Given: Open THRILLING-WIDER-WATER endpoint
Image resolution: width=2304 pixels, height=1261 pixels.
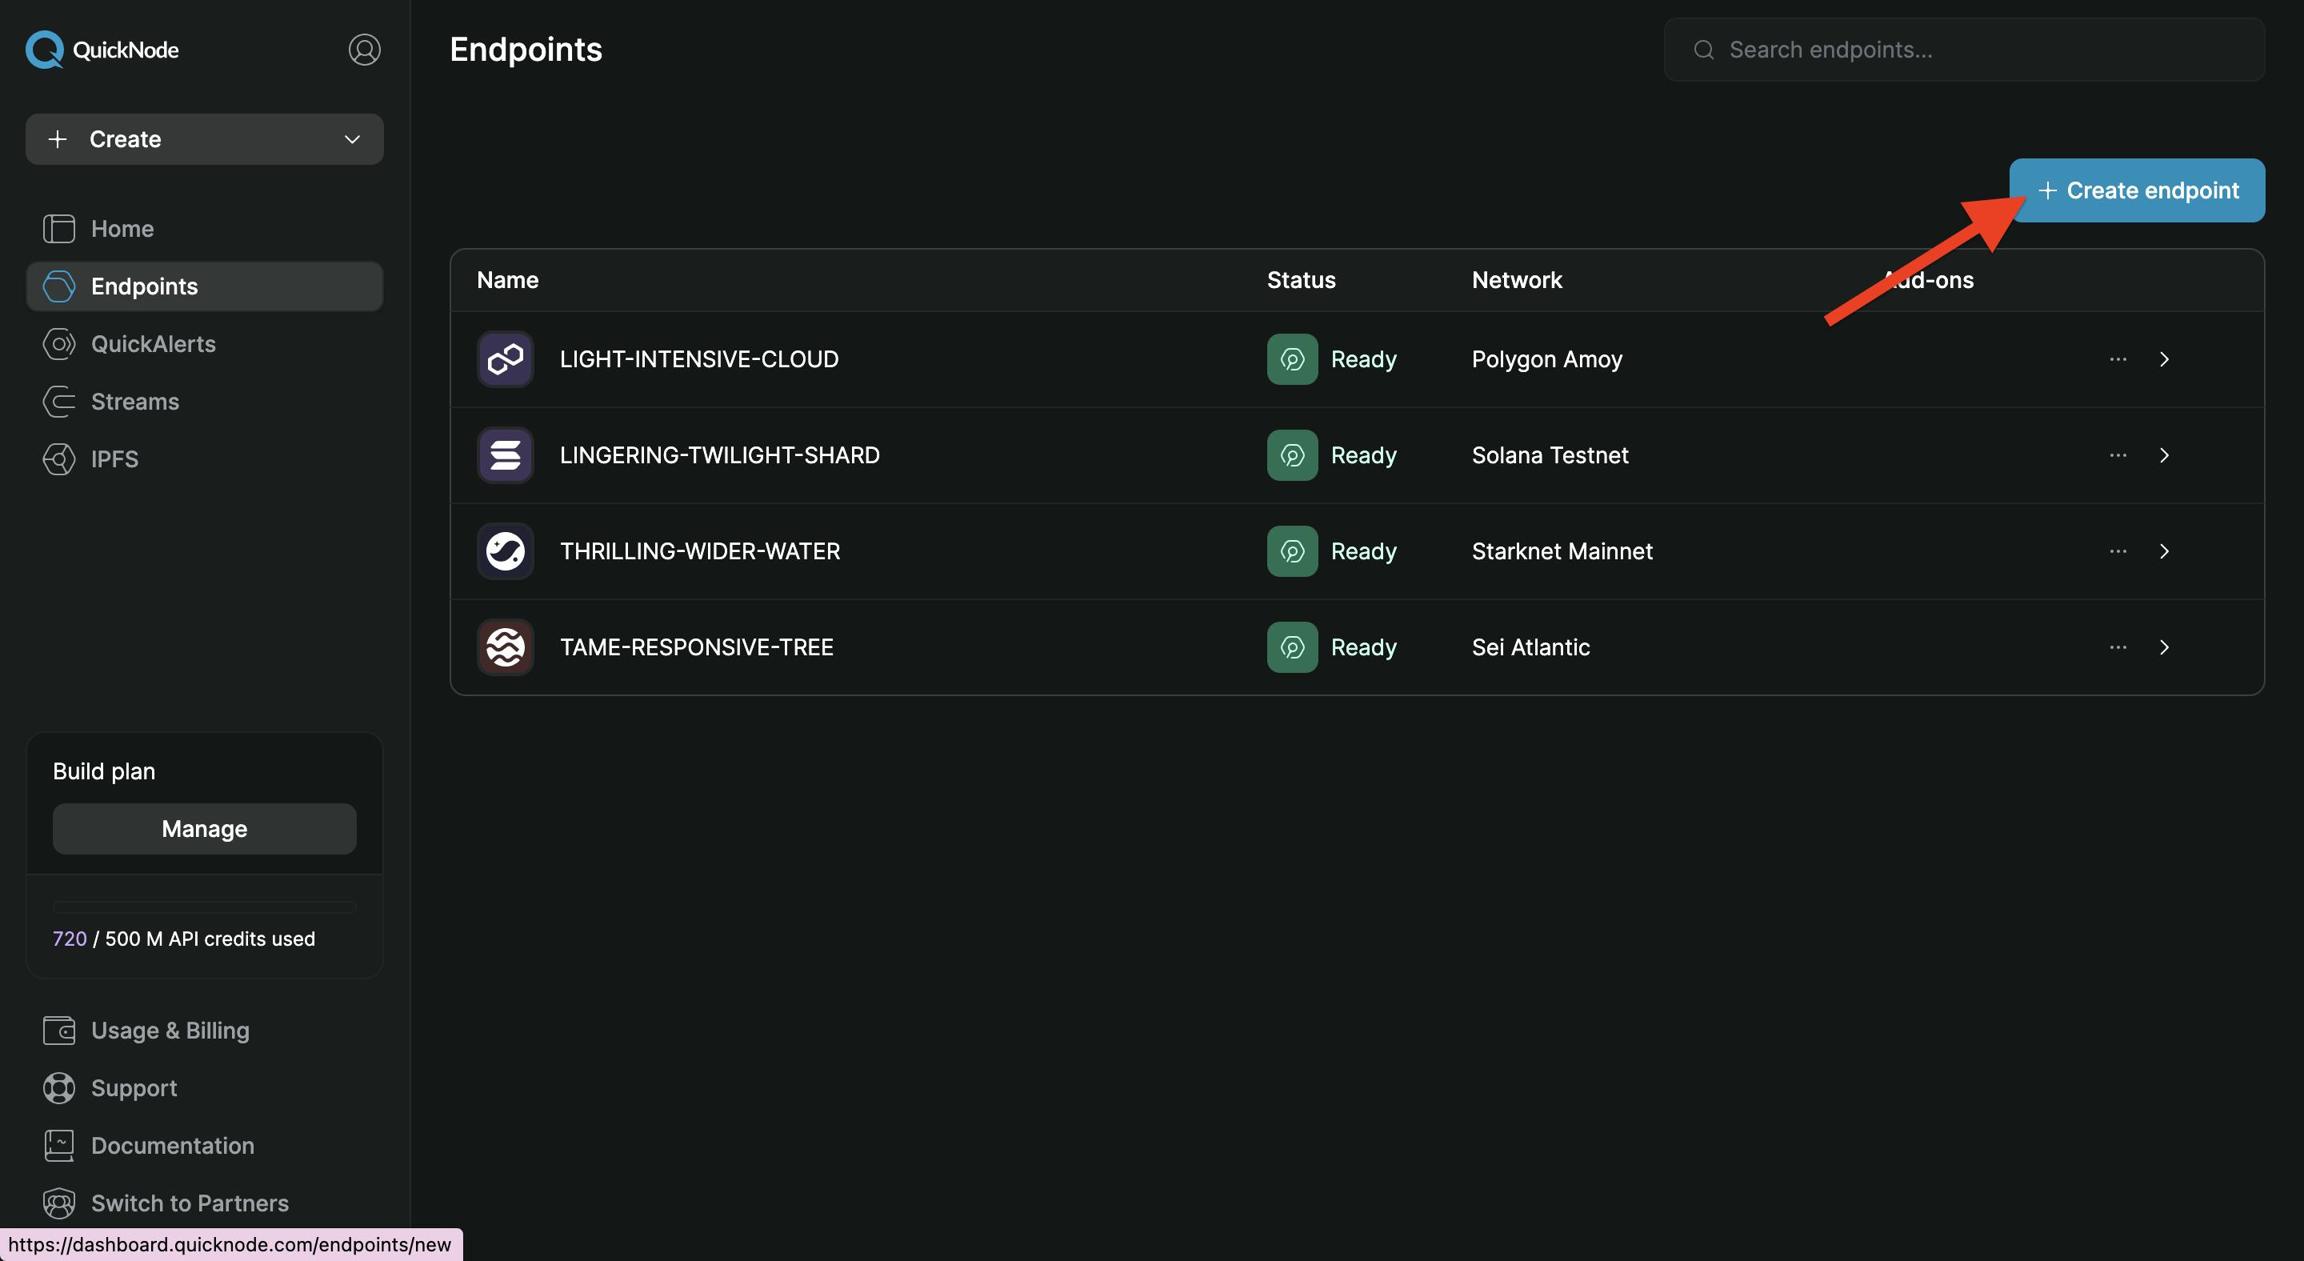Looking at the screenshot, I should click(x=700, y=551).
